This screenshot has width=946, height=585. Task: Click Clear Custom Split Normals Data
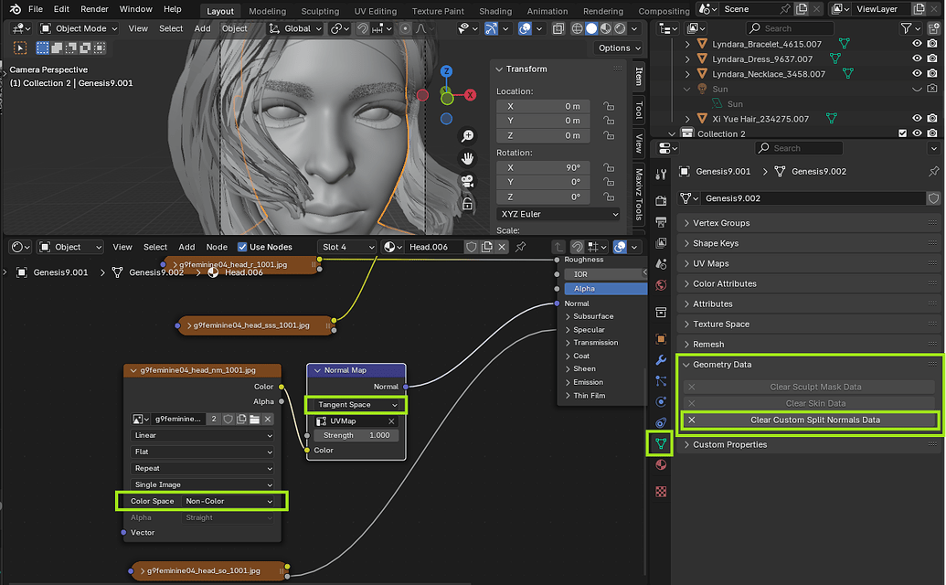pyautogui.click(x=809, y=420)
